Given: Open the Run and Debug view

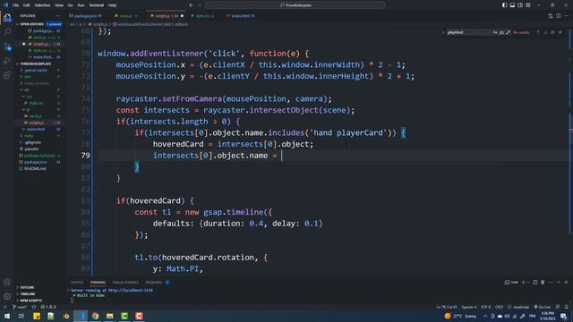Looking at the screenshot, I should coord(7,61).
